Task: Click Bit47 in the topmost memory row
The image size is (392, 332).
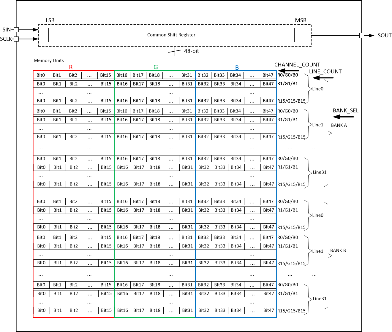Action: [268, 75]
